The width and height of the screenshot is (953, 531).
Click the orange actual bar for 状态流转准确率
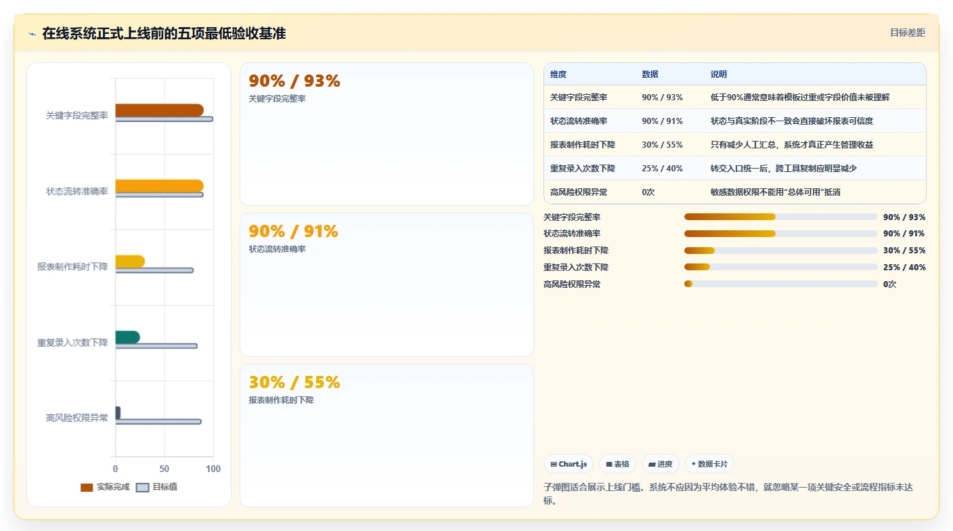click(x=159, y=186)
